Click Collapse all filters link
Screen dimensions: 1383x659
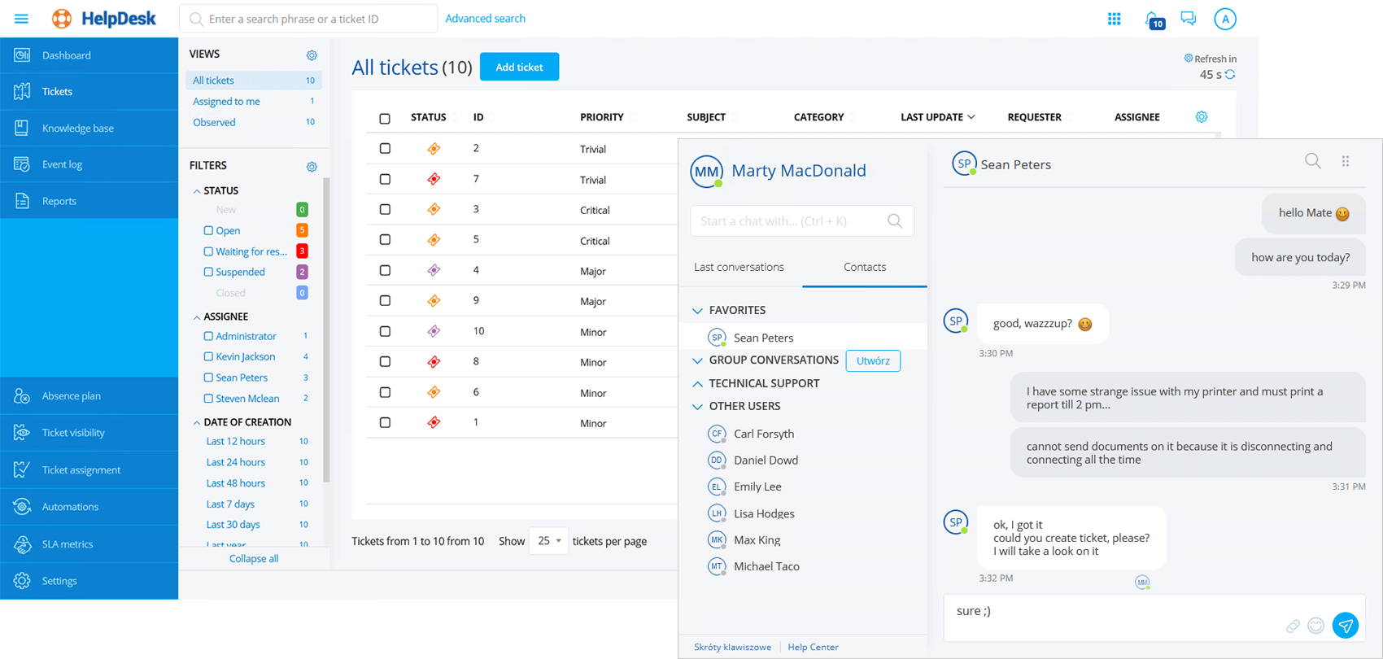click(x=254, y=558)
